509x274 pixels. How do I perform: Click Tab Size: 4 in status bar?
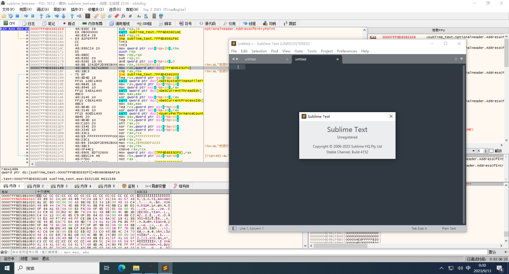pos(420,228)
